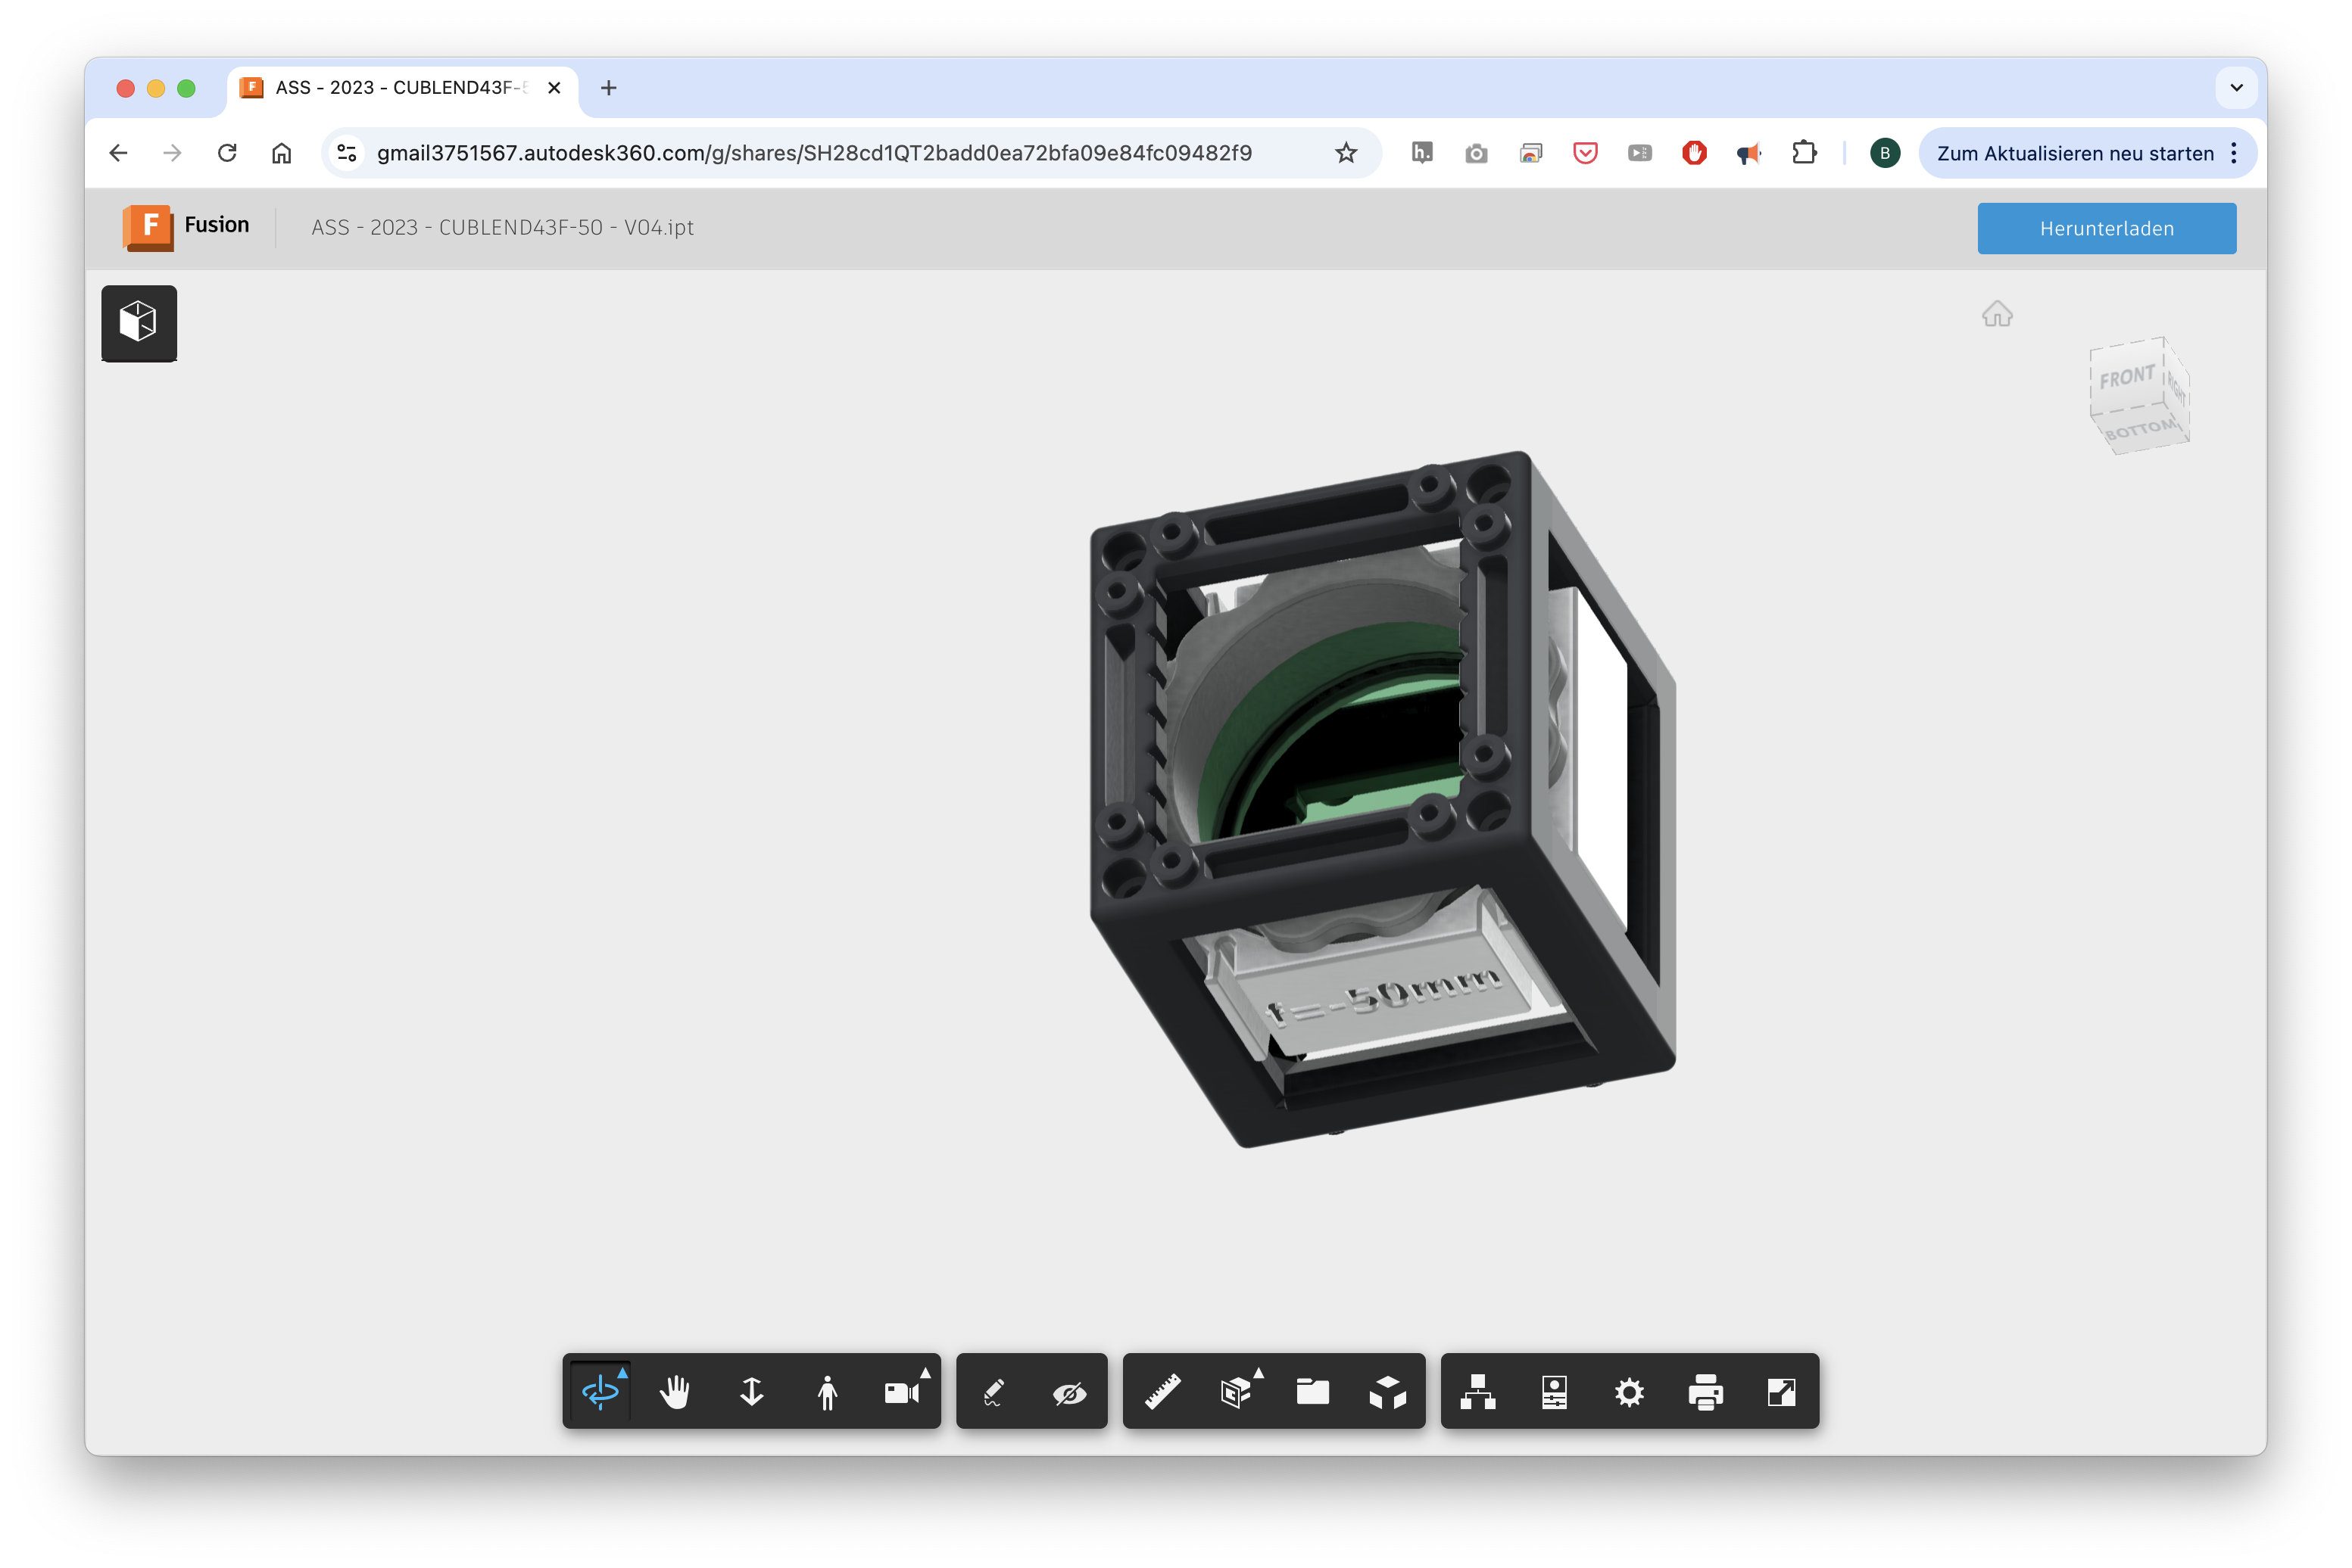This screenshot has height=1568, width=2352.
Task: Open the Chrome tab search chevron
Action: click(2236, 88)
